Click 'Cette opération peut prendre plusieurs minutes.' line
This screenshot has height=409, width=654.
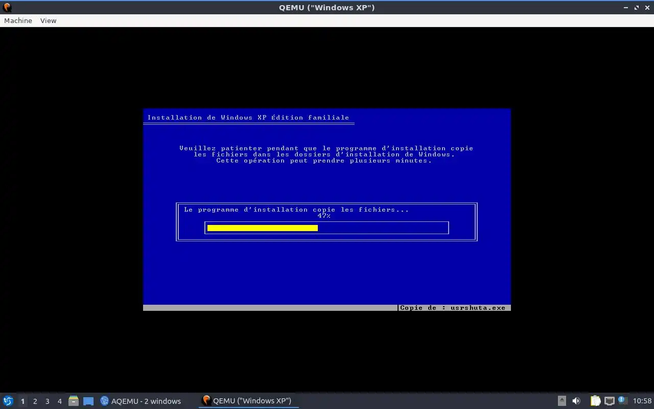pos(324,161)
